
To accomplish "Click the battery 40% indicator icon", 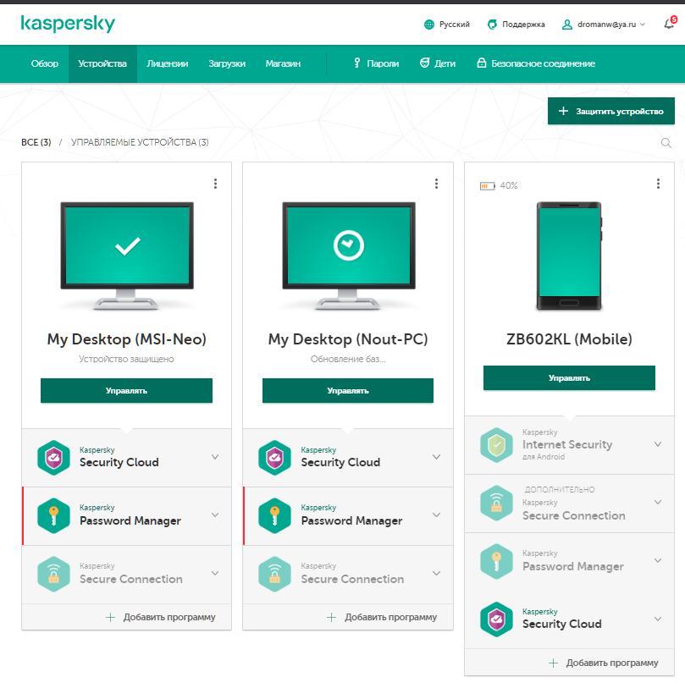I will (487, 186).
